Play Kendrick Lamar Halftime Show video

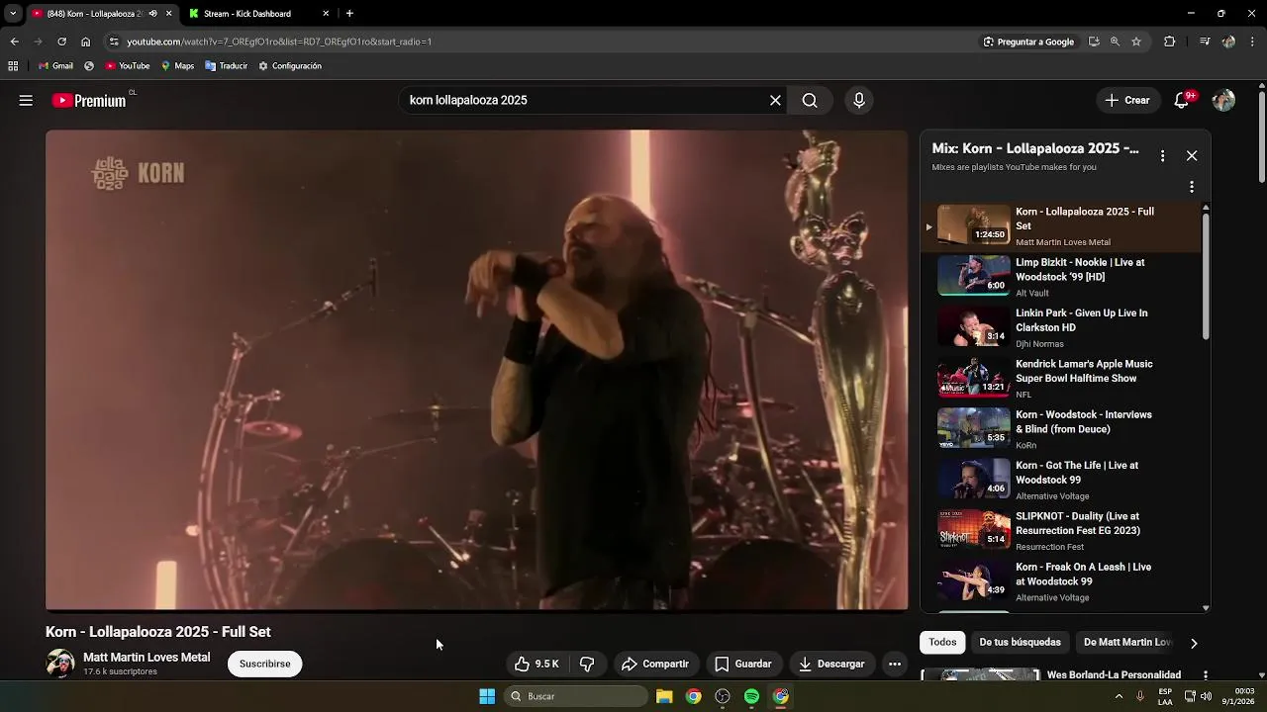coord(1061,377)
